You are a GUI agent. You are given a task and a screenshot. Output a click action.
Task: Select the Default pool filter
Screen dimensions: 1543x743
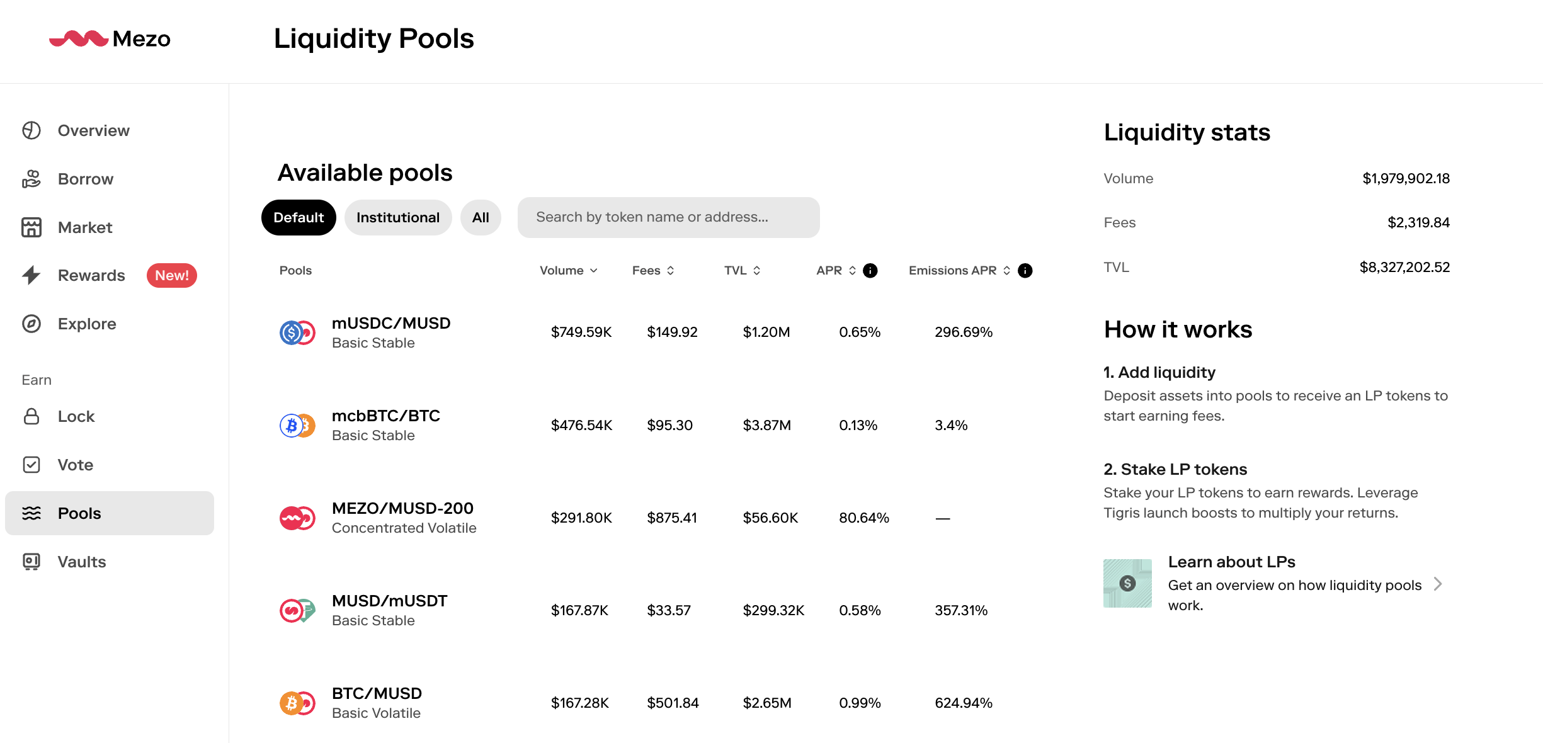click(x=299, y=218)
